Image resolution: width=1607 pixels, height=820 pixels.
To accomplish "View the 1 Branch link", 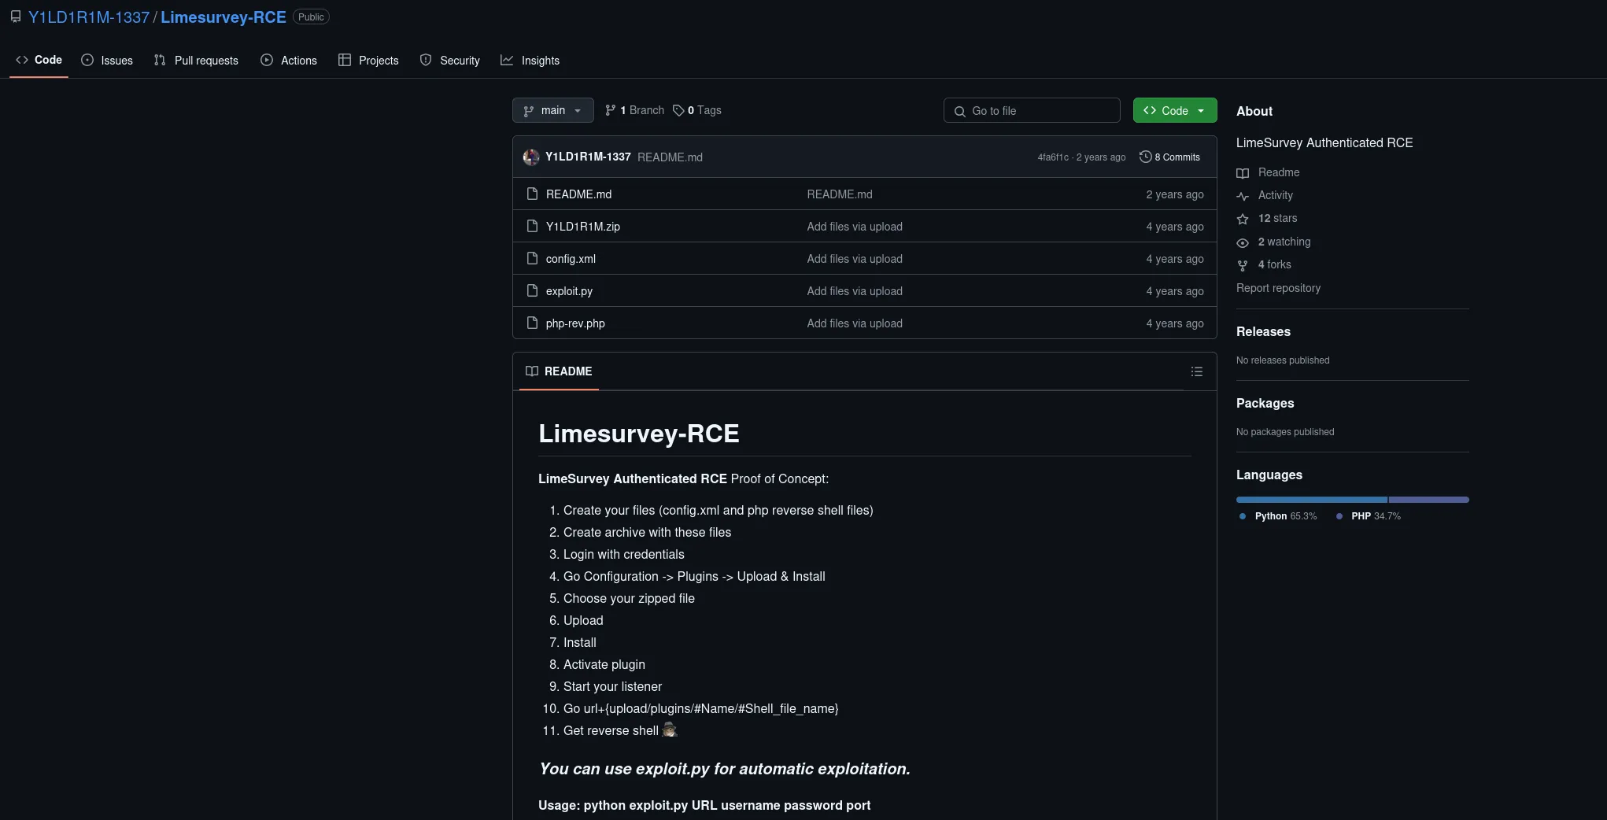I will click(x=634, y=110).
